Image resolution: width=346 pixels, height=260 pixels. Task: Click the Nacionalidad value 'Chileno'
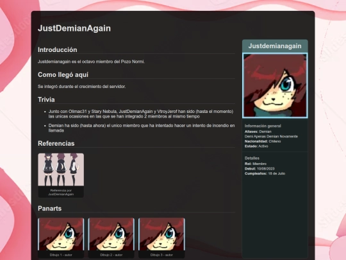[275, 141]
